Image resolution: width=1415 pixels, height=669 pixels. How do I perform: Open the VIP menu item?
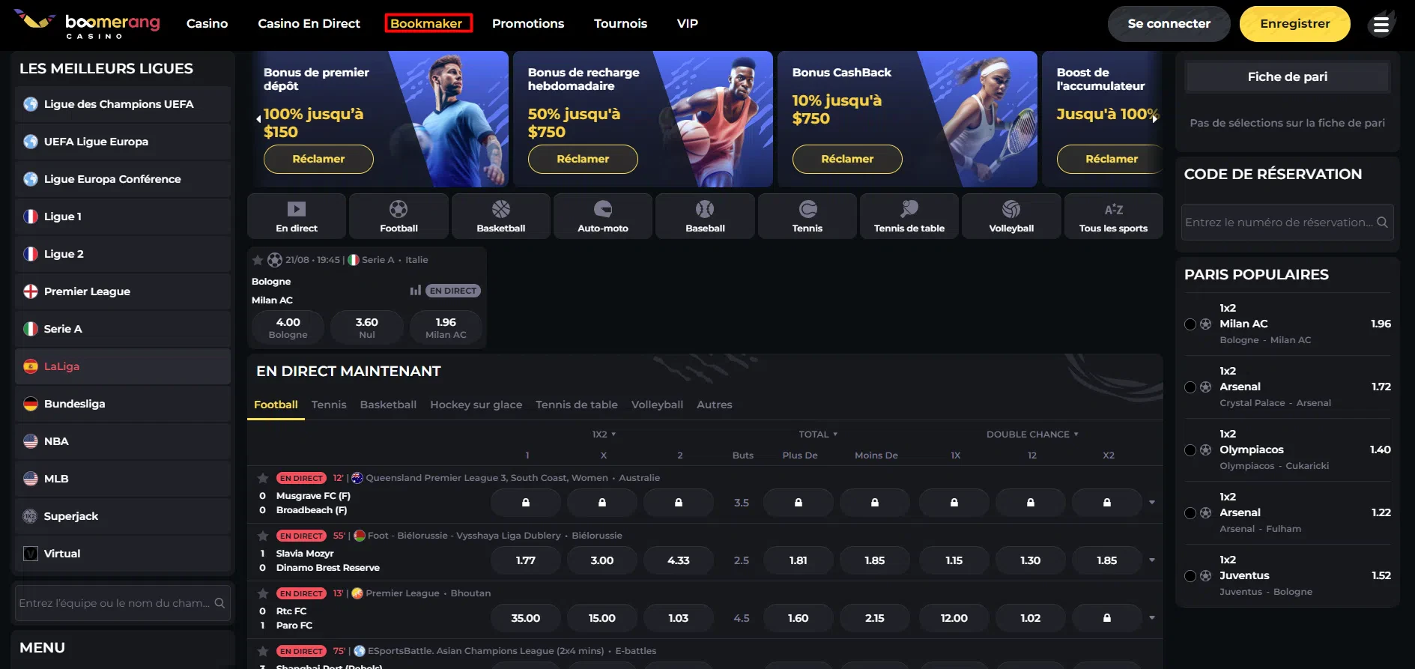pyautogui.click(x=688, y=24)
